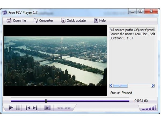The image size is (161, 124).
Task: Start playback with the Play button
Action: point(11,108)
